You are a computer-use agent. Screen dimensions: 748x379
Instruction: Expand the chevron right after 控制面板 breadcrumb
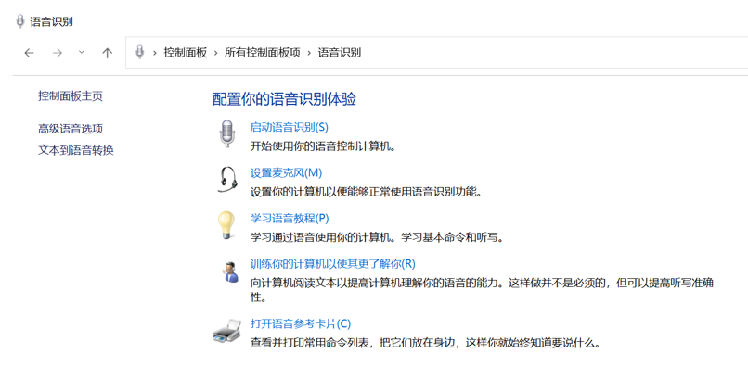click(x=216, y=53)
